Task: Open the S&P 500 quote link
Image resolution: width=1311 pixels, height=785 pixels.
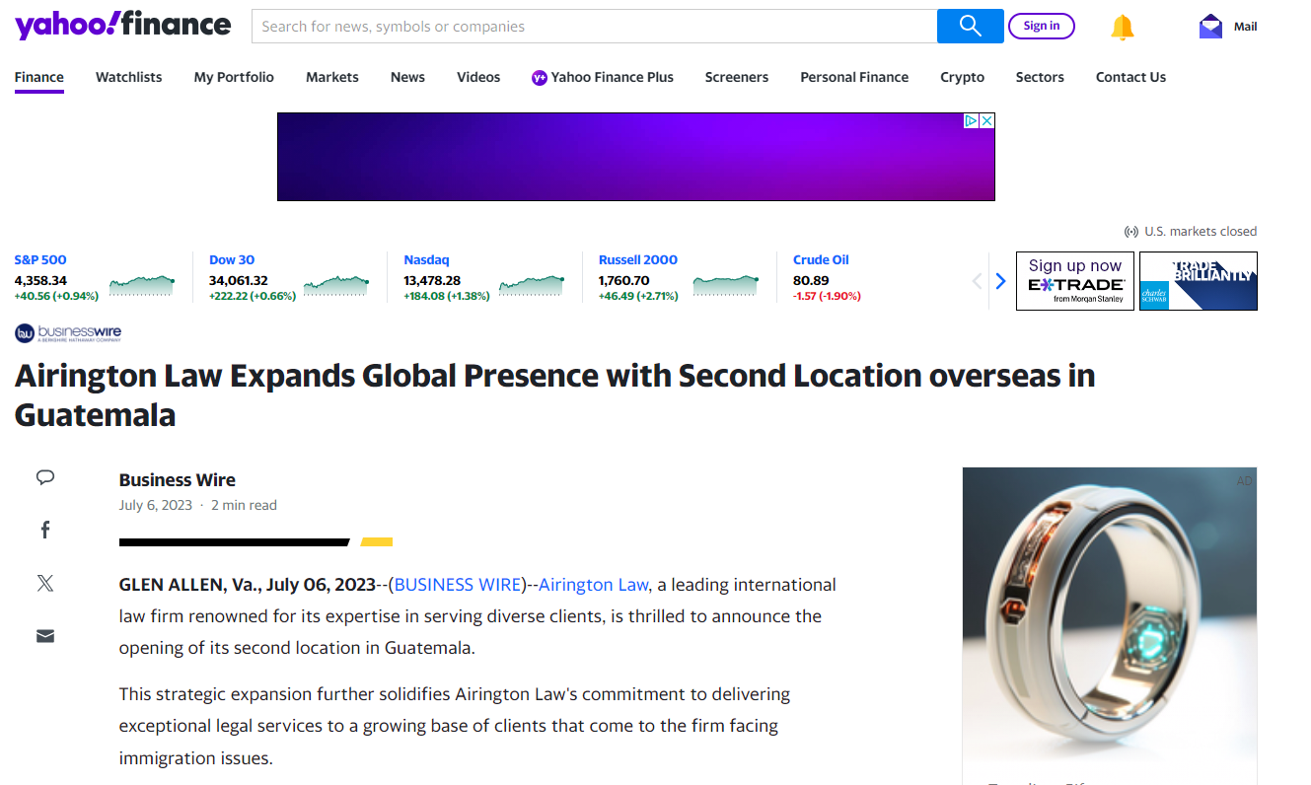Action: tap(40, 260)
